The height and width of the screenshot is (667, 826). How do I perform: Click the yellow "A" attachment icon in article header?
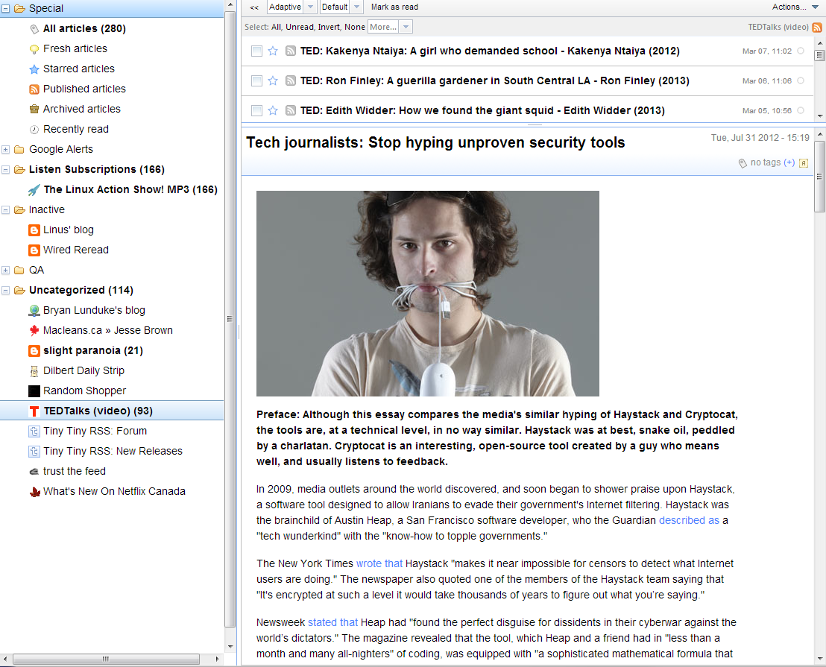point(803,162)
